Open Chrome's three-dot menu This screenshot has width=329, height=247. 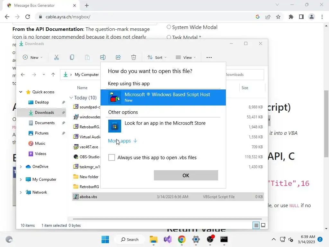coord(322,17)
